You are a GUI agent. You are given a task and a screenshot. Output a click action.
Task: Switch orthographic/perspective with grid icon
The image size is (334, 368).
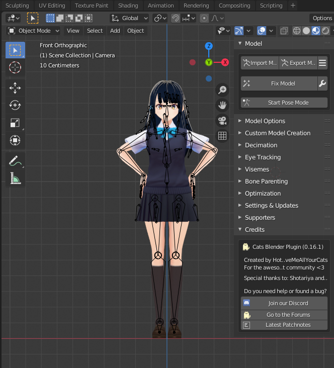click(222, 136)
